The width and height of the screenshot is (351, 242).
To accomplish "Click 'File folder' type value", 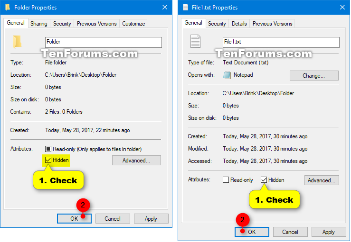I will click(56, 63).
